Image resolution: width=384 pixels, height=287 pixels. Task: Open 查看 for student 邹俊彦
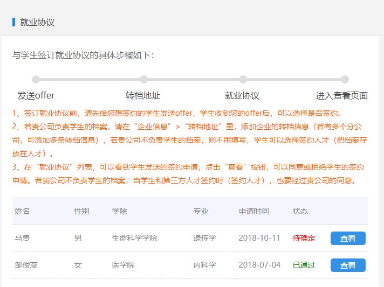(x=348, y=265)
